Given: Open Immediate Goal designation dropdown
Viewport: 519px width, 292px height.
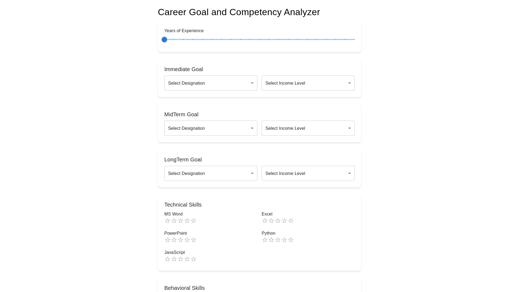Looking at the screenshot, I should click(211, 83).
